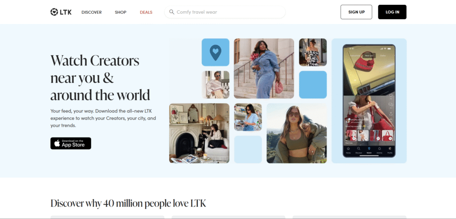Click the LTK logo icon
Screen dimensions: 456x219
(54, 12)
